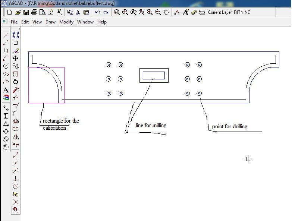Select the Text tool letter A

tap(6, 90)
